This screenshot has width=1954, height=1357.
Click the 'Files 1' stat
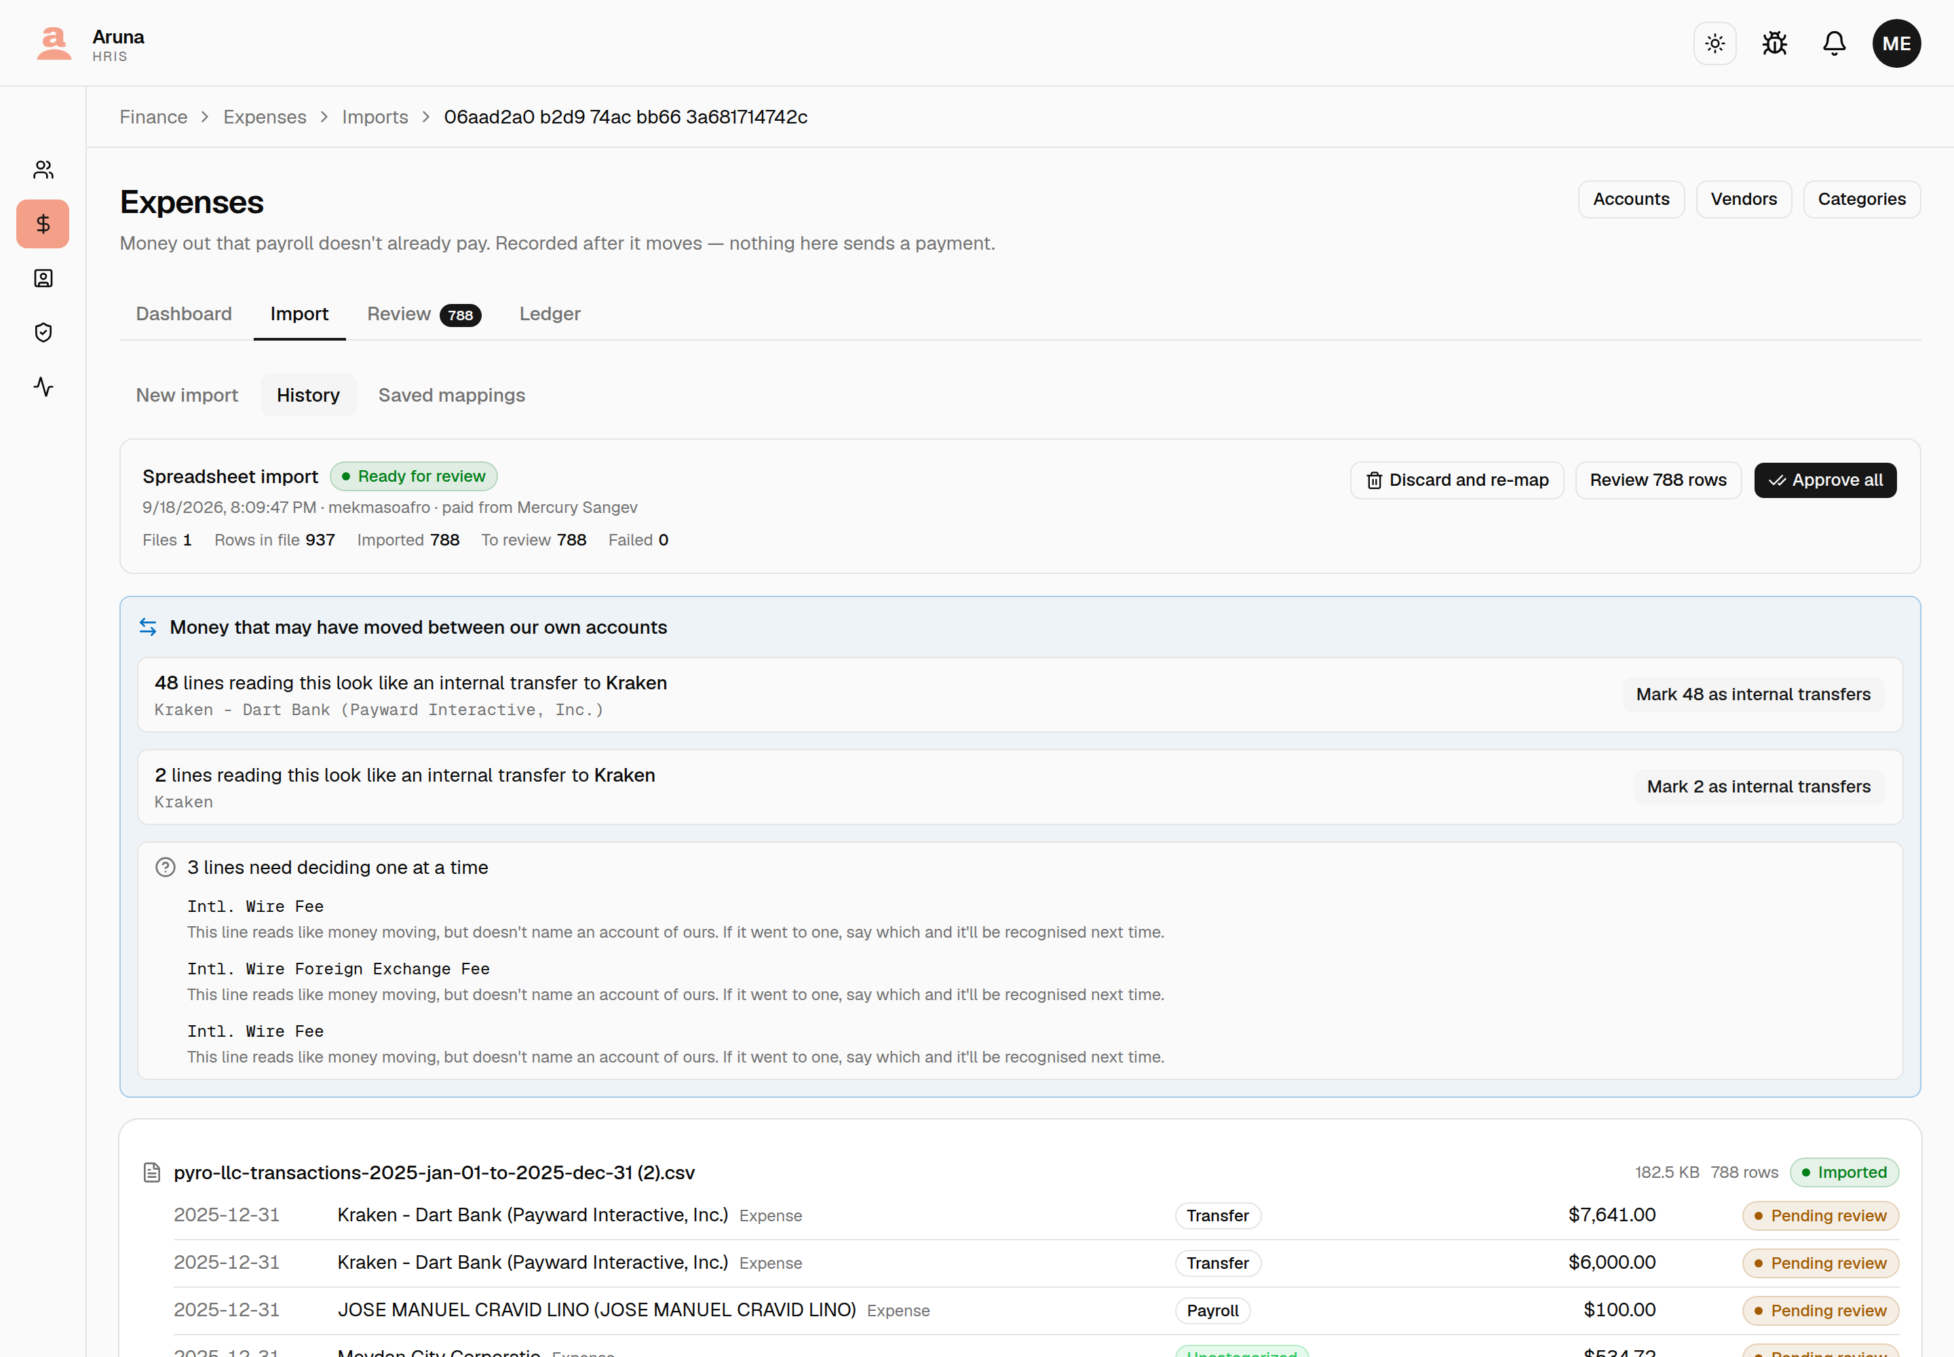click(x=167, y=541)
